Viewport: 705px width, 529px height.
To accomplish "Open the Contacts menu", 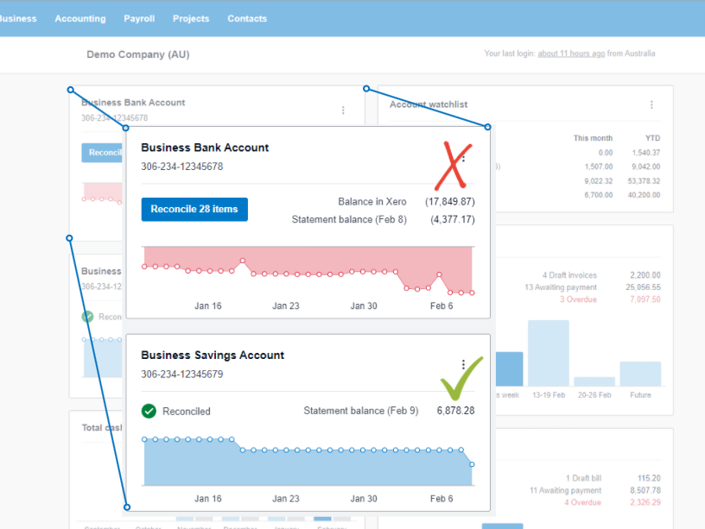I will [x=247, y=18].
